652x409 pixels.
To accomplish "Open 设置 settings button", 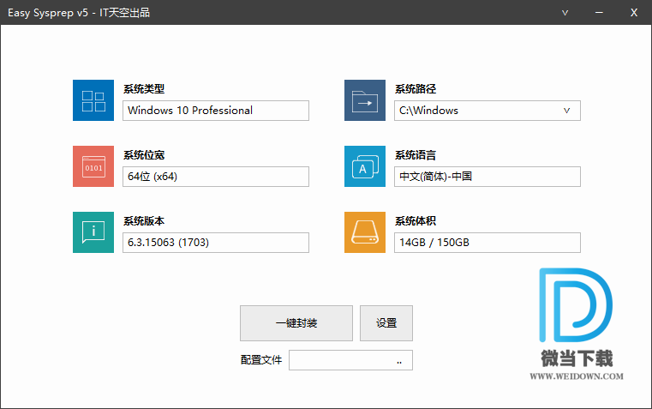I will (x=386, y=323).
